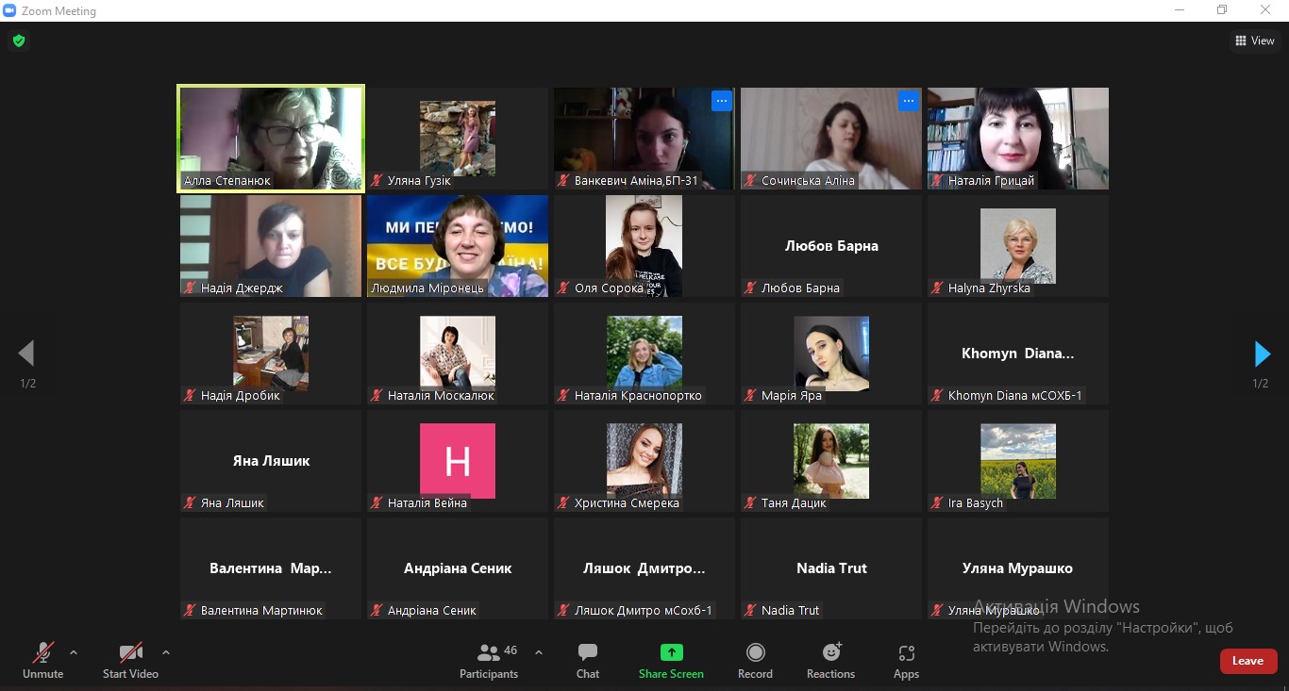Select Христина Смерека participant tile
The image size is (1289, 691).
point(644,461)
